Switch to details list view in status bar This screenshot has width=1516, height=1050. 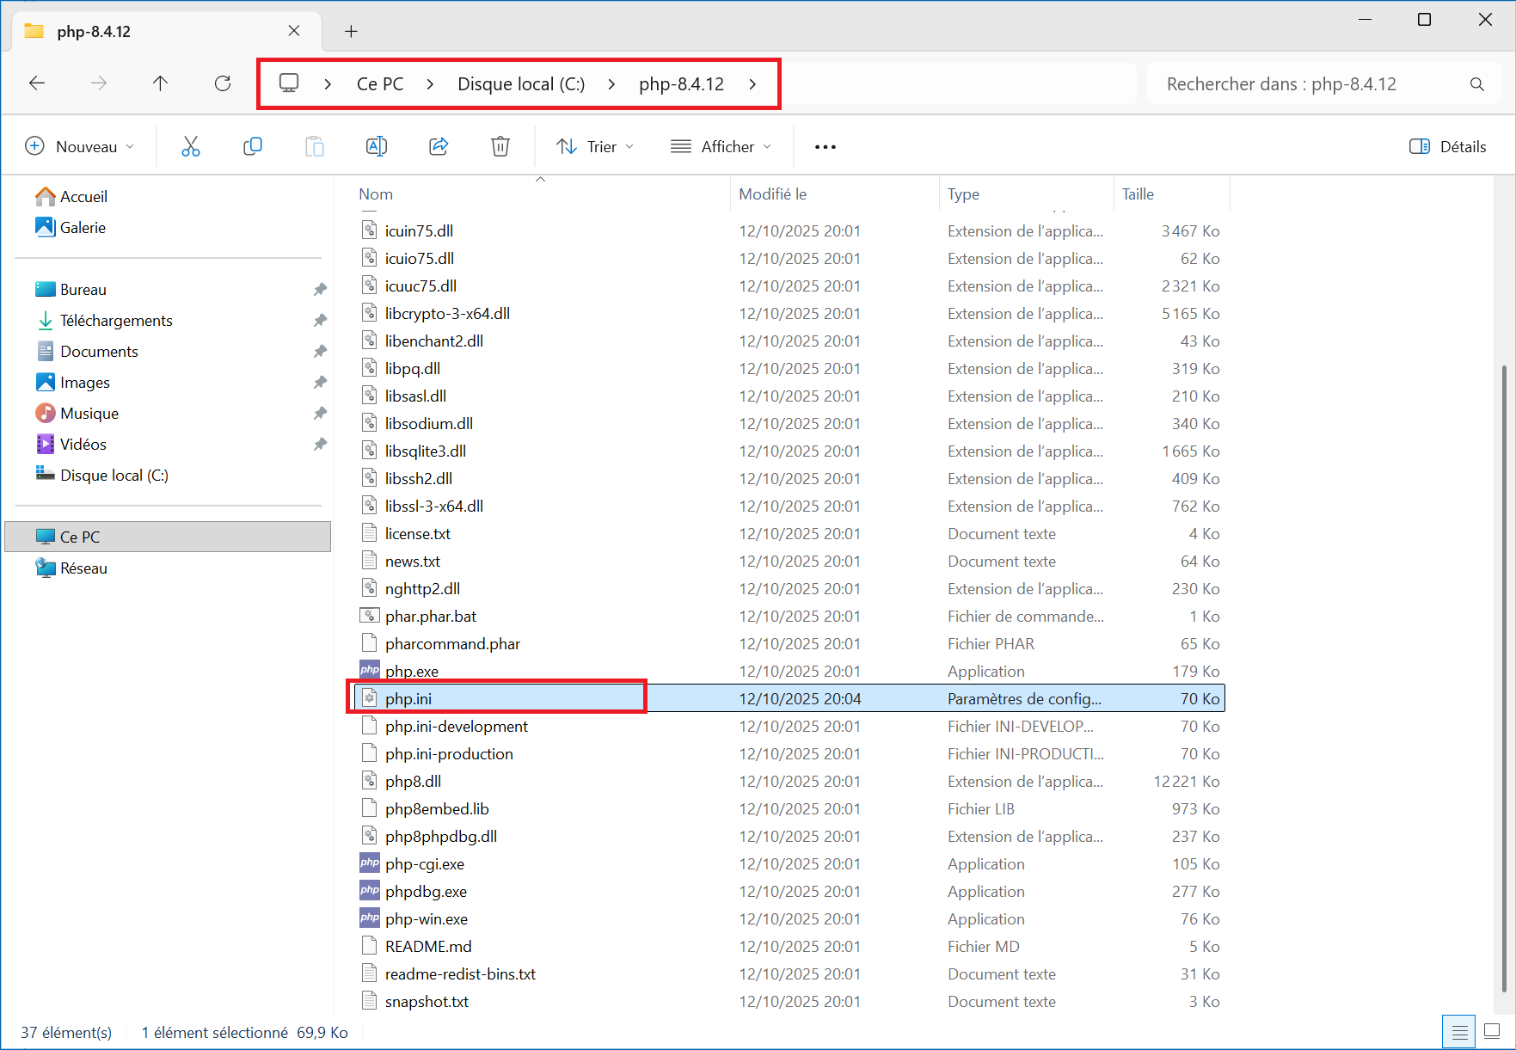coord(1459,1031)
